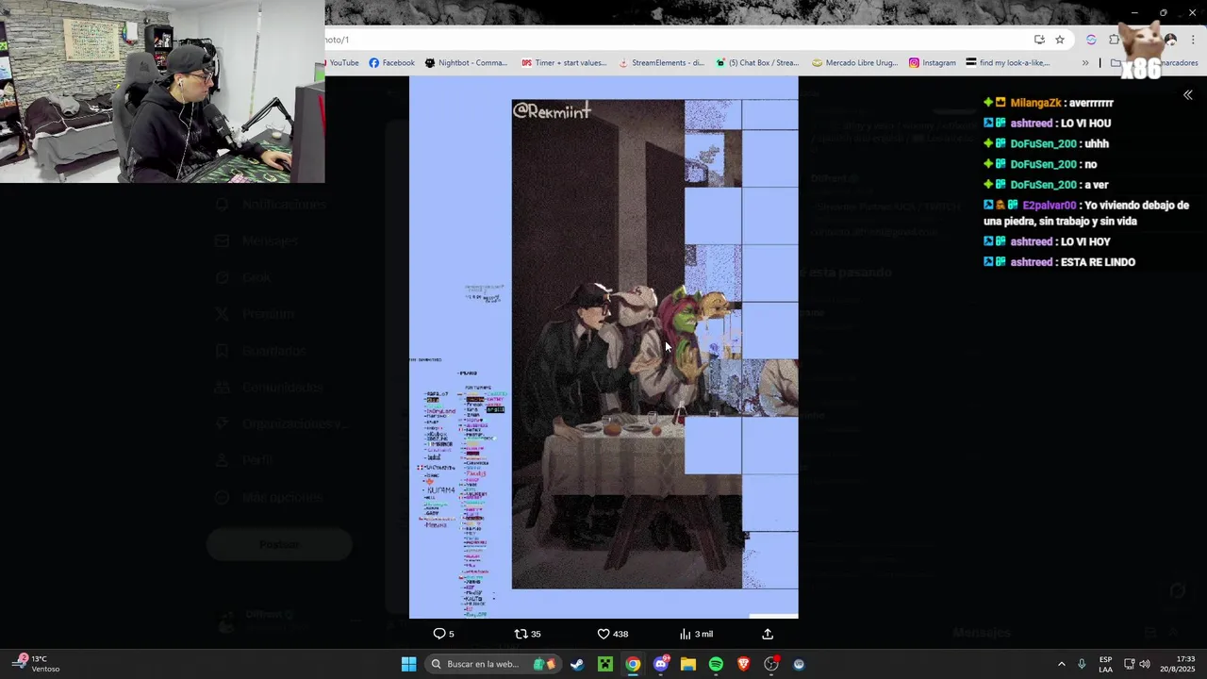Click chat message 'ESTA RE LINDO'

coord(1098,262)
